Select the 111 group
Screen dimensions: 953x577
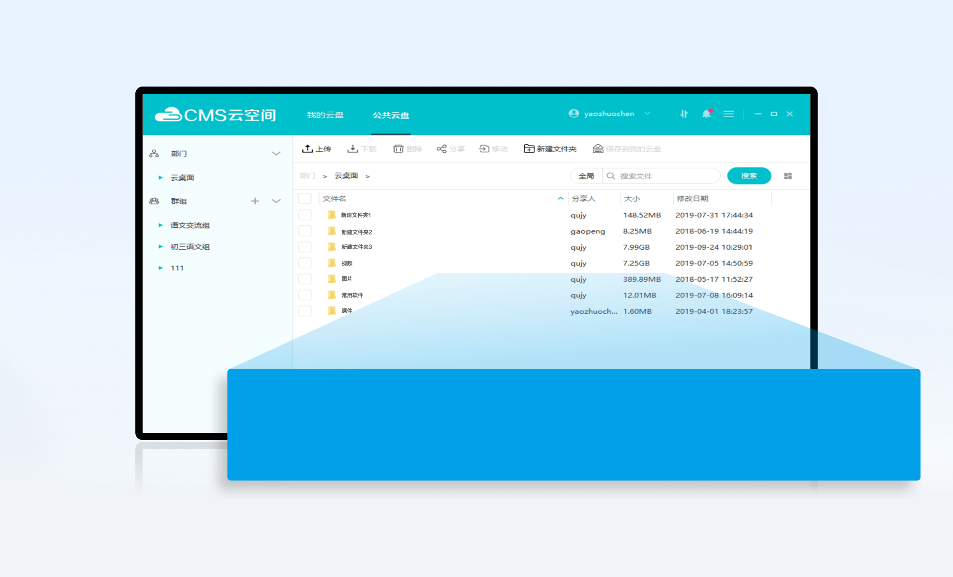tap(177, 268)
